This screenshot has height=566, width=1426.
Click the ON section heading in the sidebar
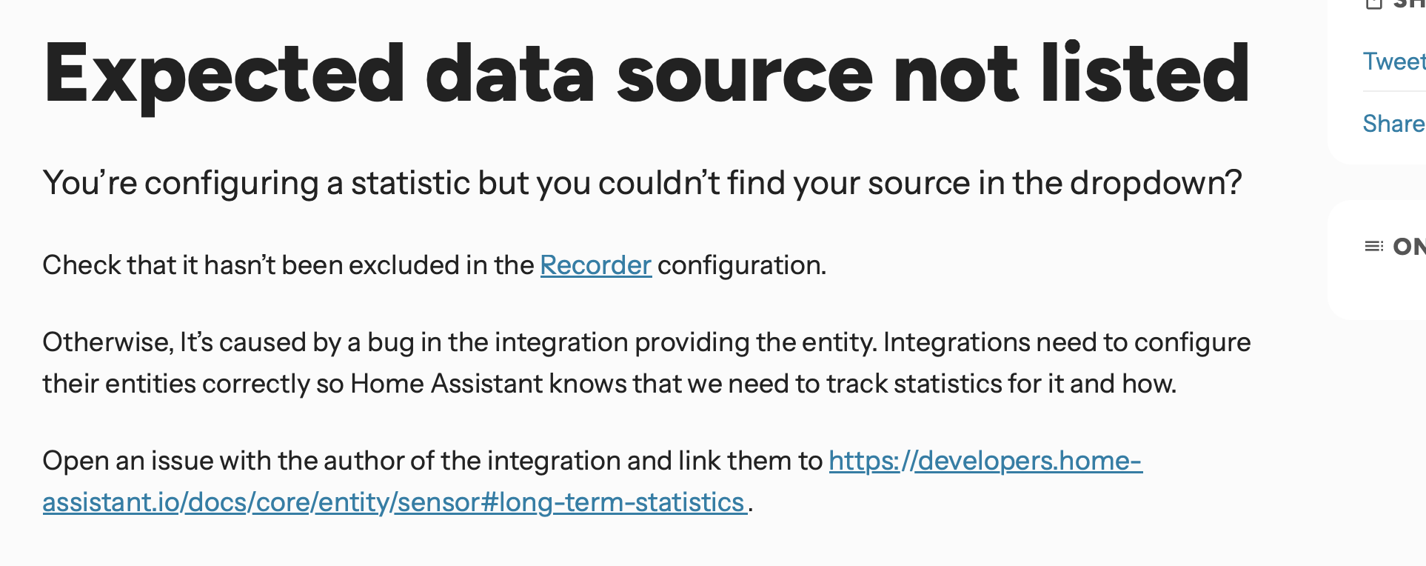(1409, 246)
